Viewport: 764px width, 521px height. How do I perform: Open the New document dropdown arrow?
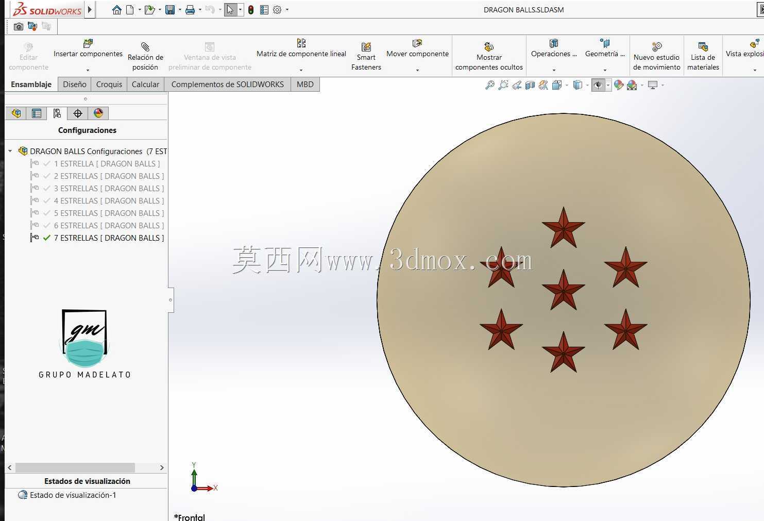139,10
